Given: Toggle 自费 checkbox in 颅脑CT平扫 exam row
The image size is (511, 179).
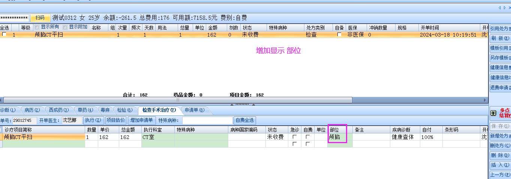Looking at the screenshot, I should [x=307, y=137].
